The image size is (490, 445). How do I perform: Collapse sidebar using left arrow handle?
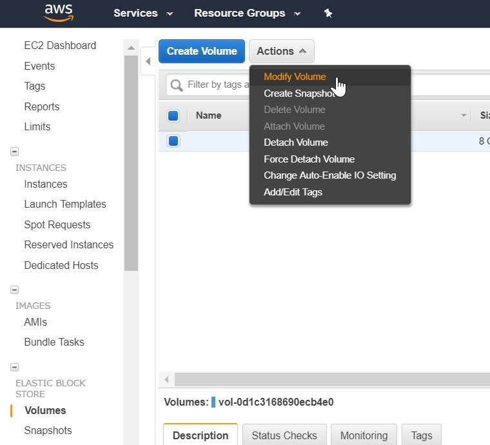tap(148, 61)
